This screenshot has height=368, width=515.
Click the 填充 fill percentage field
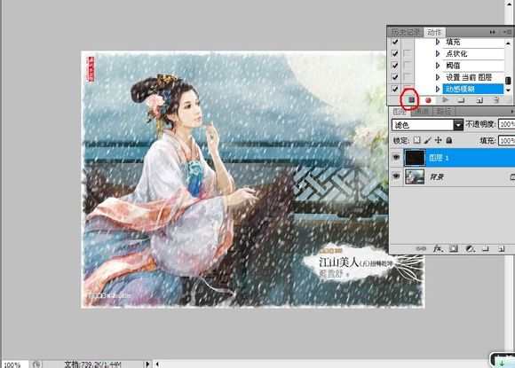click(507, 140)
